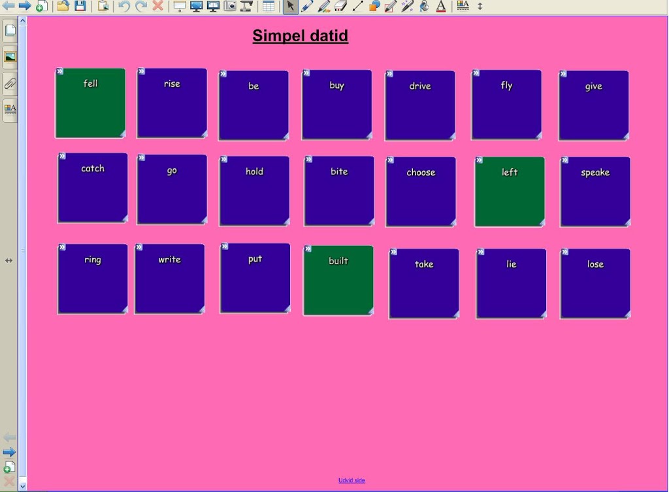Open the arrow menu on 'hold' card
Image resolution: width=669 pixels, height=492 pixels.
tap(224, 160)
